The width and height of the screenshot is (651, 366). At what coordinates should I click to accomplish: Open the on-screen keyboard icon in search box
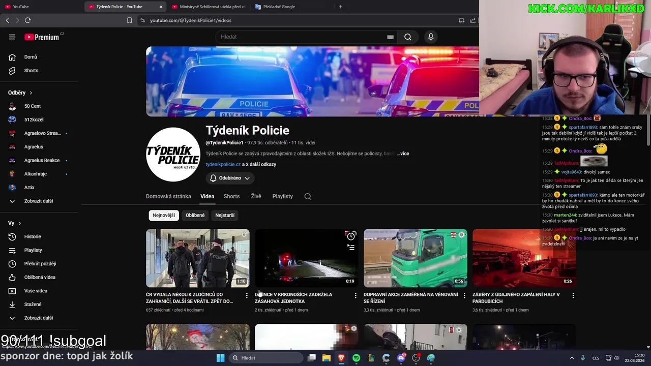(390, 37)
